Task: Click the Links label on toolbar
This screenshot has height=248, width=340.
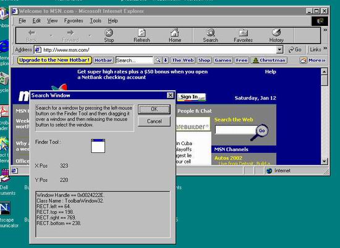Action: [x=315, y=49]
